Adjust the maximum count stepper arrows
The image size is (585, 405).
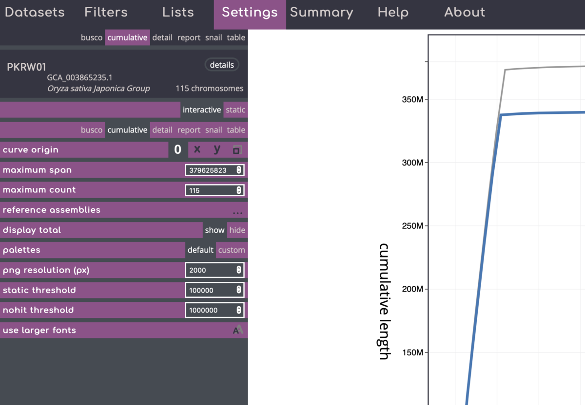[x=239, y=190]
